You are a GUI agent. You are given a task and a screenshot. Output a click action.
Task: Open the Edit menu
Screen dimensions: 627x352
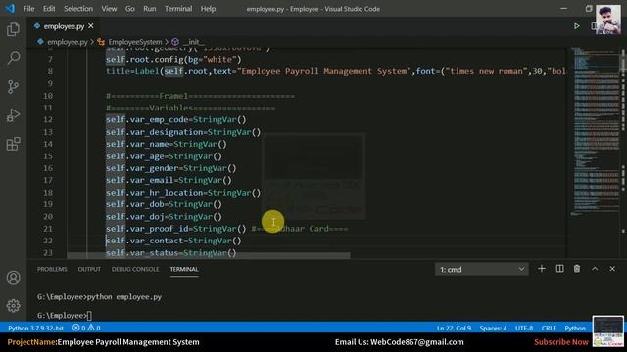pyautogui.click(x=49, y=9)
